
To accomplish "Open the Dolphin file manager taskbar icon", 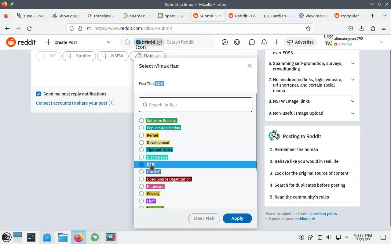I will coord(63,237).
